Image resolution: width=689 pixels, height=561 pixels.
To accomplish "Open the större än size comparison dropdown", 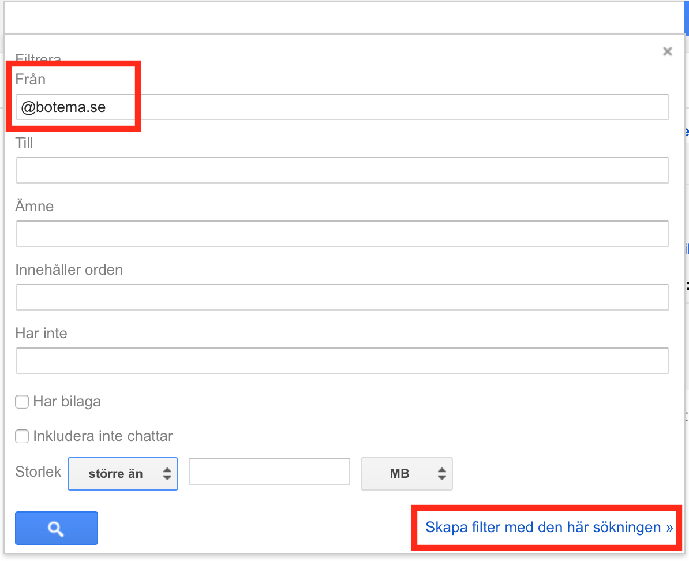I will coord(122,474).
